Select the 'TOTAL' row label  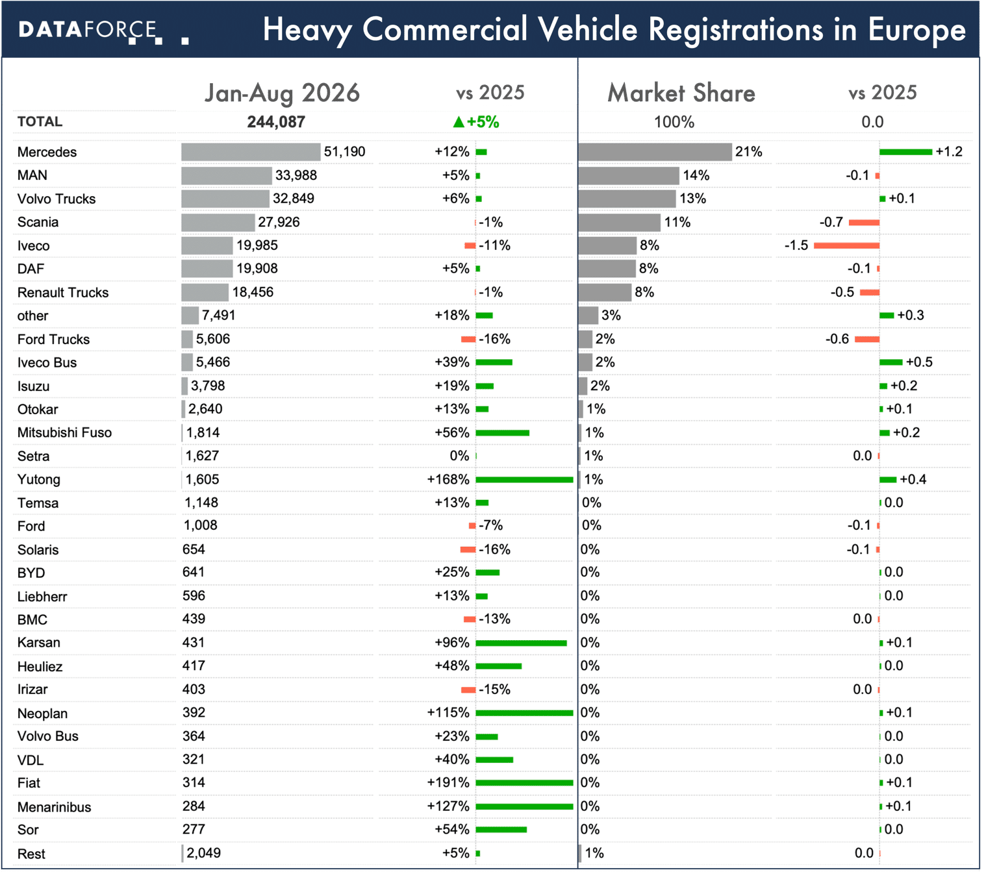pos(40,121)
